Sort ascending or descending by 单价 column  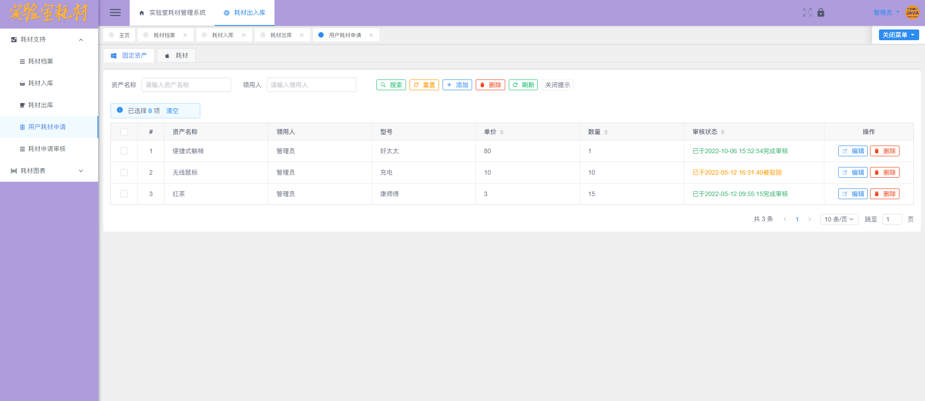(x=502, y=132)
